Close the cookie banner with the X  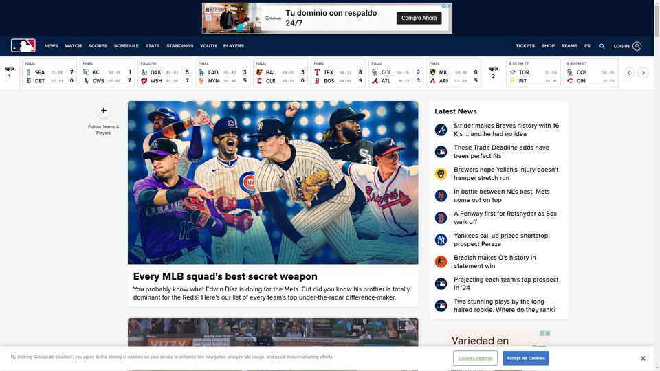pyautogui.click(x=643, y=359)
